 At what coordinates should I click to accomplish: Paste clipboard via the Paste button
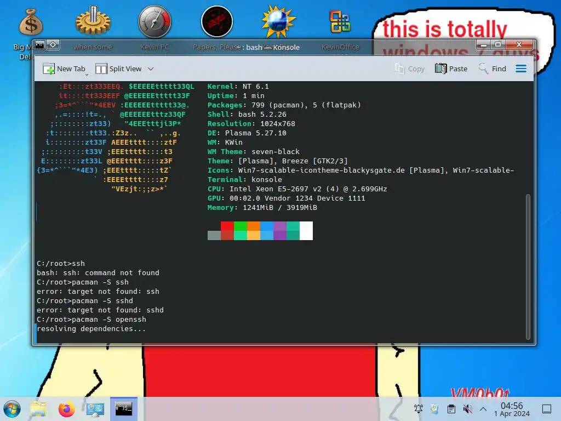(451, 69)
